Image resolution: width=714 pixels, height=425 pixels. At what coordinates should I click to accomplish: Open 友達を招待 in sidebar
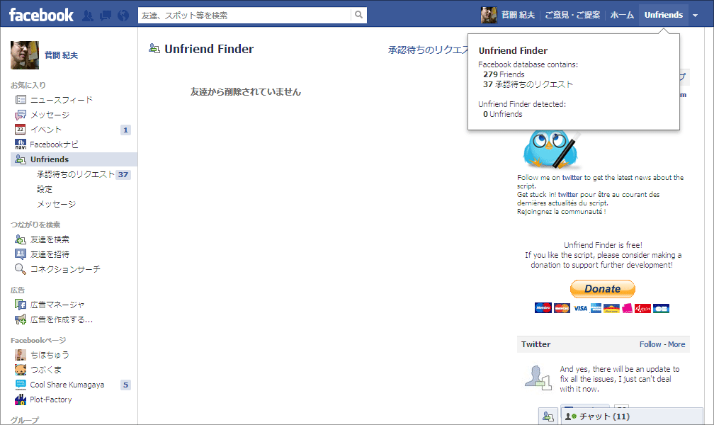click(x=50, y=254)
